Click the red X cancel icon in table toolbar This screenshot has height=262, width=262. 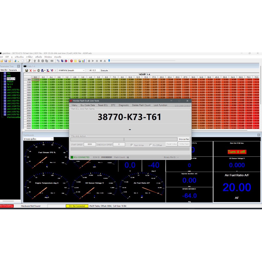click(31, 71)
